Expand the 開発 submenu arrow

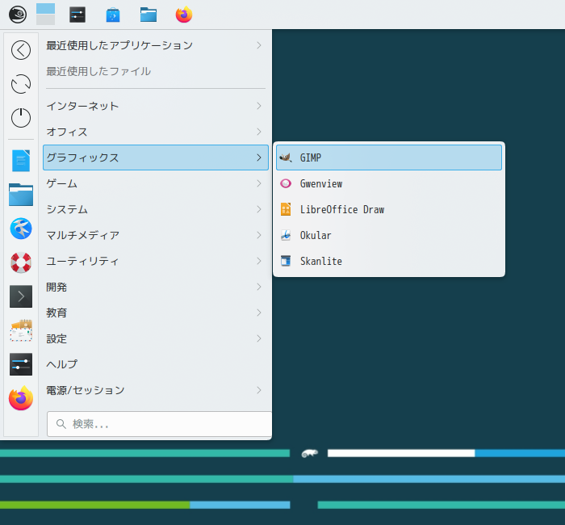259,287
